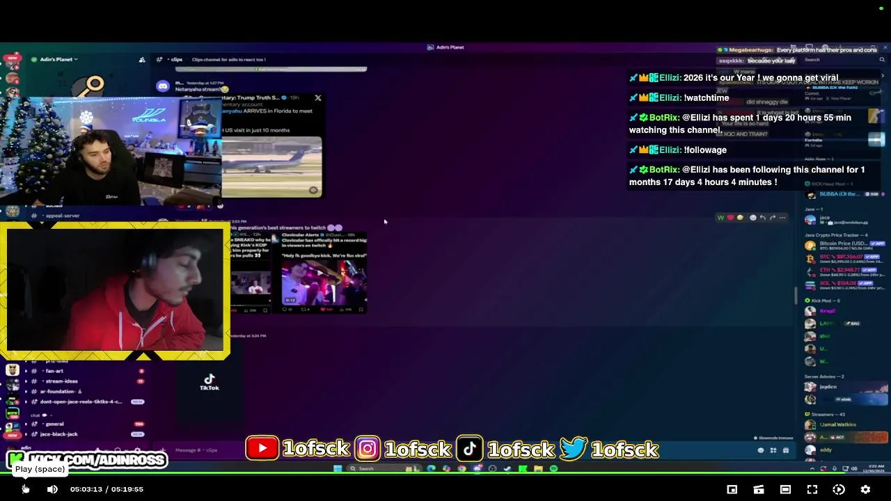This screenshot has height=501, width=891.
Task: Switch player to theater mode
Action: [785, 489]
